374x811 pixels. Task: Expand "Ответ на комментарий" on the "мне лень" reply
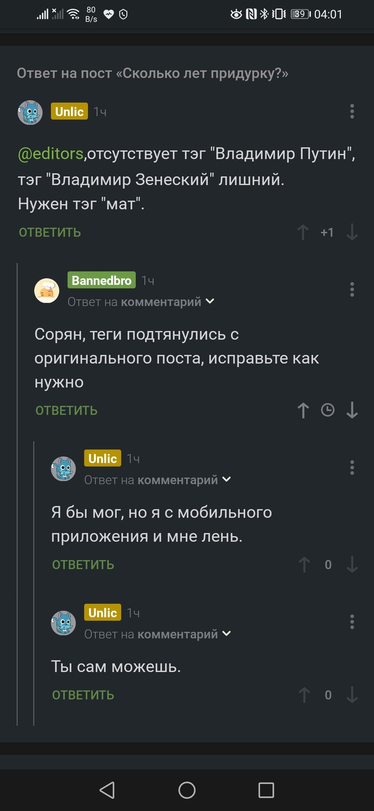[x=158, y=480]
